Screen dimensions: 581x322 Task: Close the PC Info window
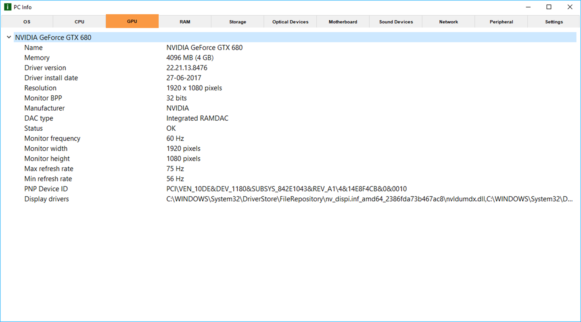click(570, 7)
